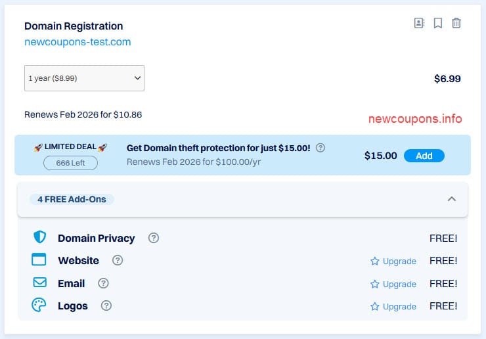This screenshot has height=339, width=486.
Task: Upgrade the Logos add-on
Action: click(393, 306)
